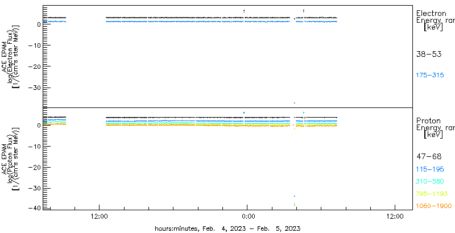Click the Electron legend title
Screen dimensions: 455x233
coord(431,13)
